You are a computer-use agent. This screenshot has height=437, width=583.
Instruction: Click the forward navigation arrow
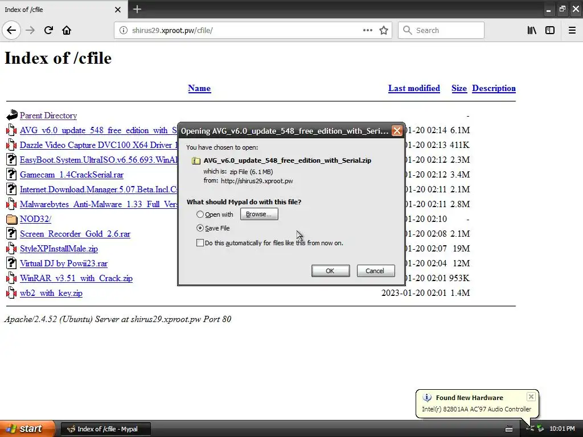coord(30,30)
